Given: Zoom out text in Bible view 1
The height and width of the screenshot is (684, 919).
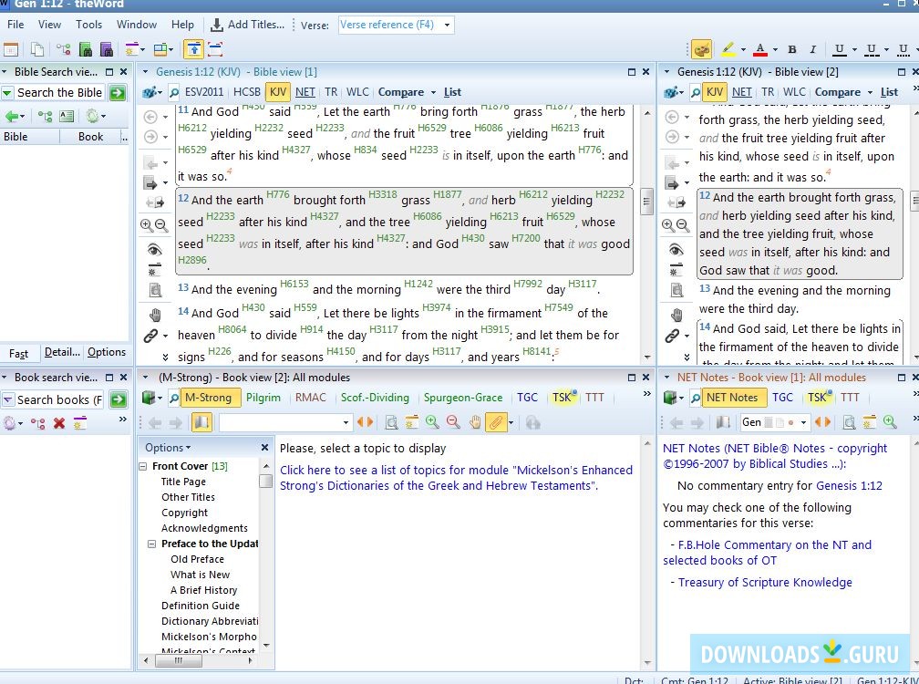Looking at the screenshot, I should [x=161, y=225].
